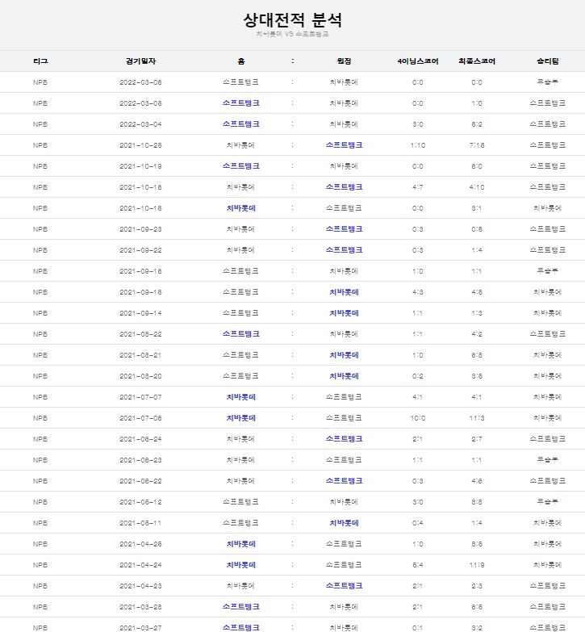Click winner 소프트뱅크 cell on 2021-04-23 row

(548, 586)
